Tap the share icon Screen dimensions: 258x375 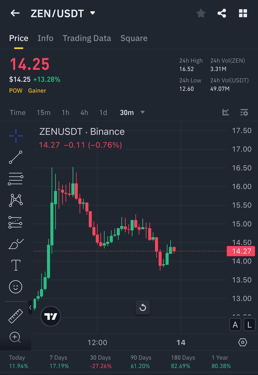point(222,13)
